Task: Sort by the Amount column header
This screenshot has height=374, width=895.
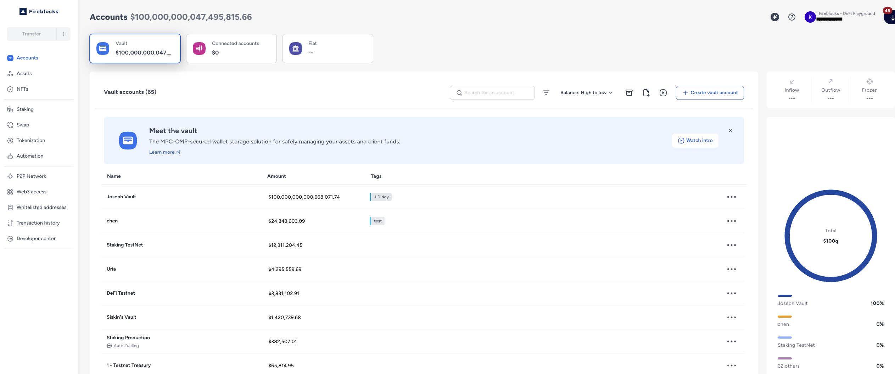Action: click(x=276, y=176)
